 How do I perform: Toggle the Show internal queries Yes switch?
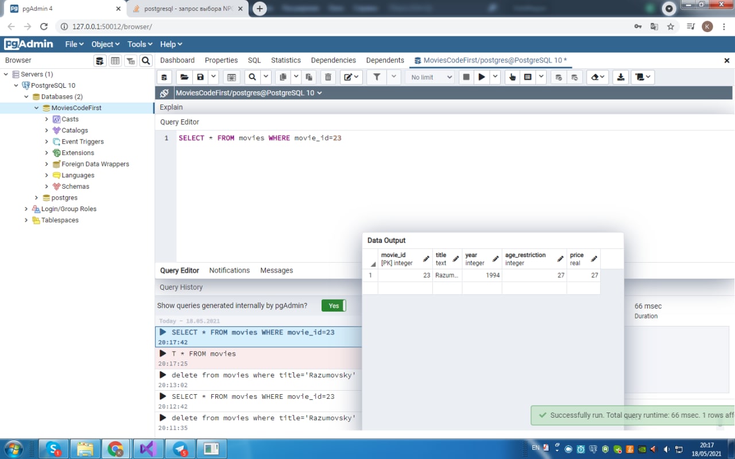[334, 306]
